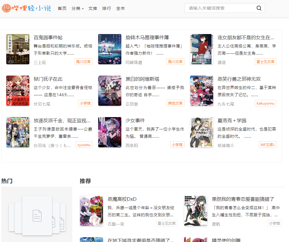Open the 排行 rankings page
Viewport: 289px width, 242px height.
(x=107, y=8)
